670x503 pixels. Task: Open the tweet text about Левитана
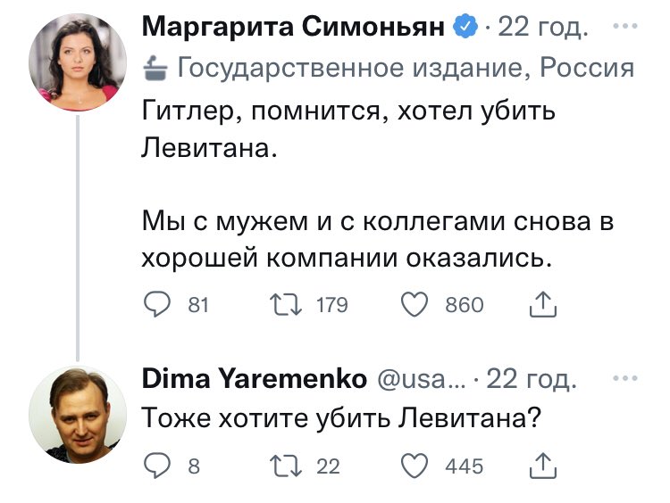(x=348, y=129)
